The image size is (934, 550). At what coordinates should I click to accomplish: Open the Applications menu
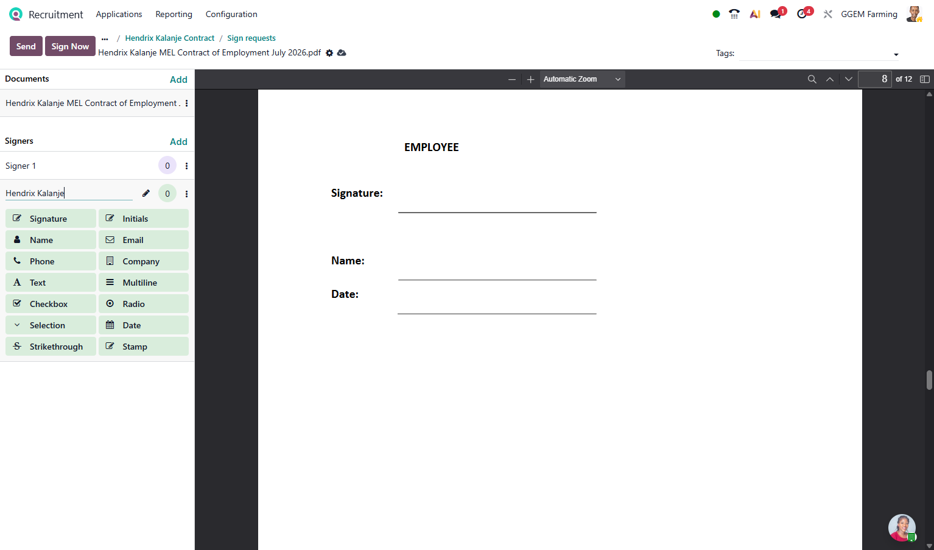click(x=119, y=14)
